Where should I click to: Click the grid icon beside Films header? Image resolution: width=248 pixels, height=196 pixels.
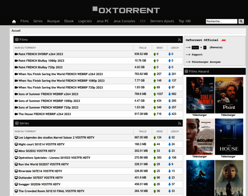click(x=17, y=40)
